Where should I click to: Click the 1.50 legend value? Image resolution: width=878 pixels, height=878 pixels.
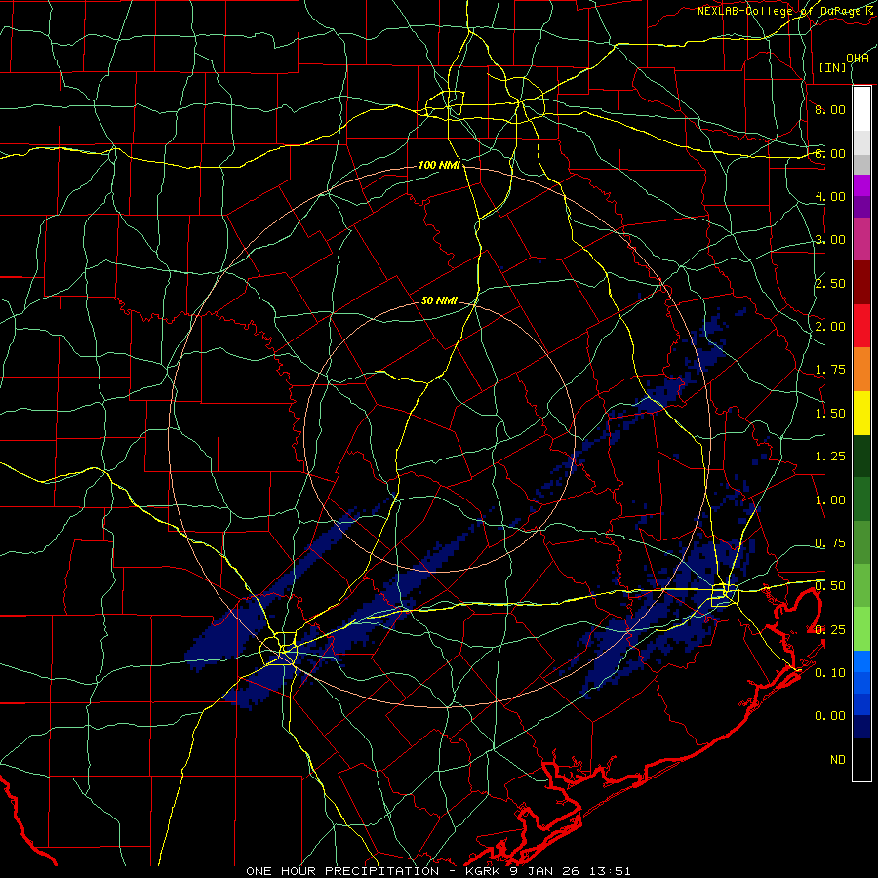[830, 414]
